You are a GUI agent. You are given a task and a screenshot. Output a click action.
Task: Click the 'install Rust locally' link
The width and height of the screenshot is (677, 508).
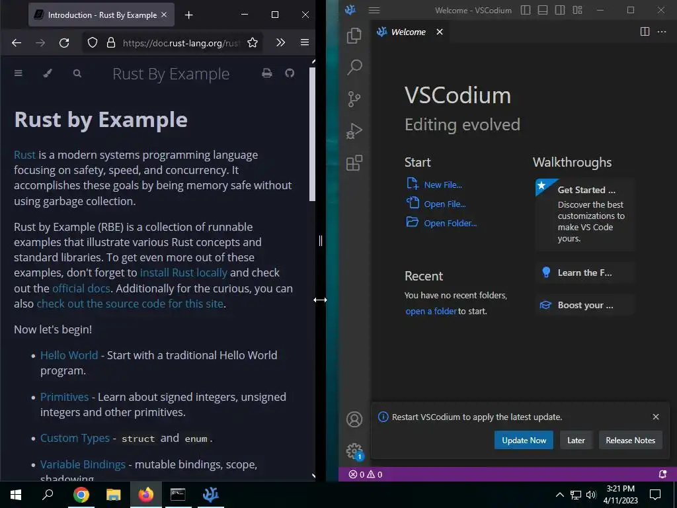pyautogui.click(x=184, y=273)
